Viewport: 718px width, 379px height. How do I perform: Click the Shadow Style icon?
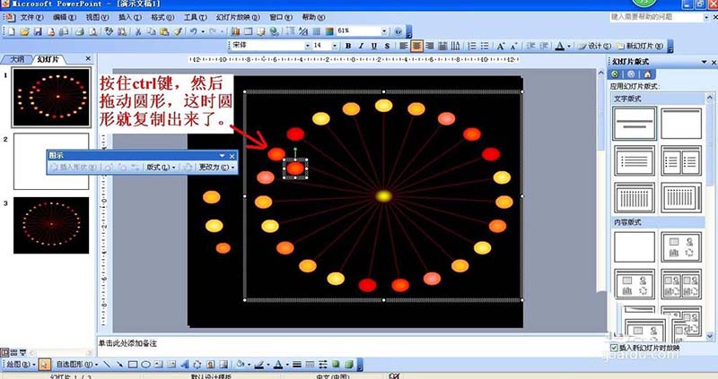tap(336, 365)
